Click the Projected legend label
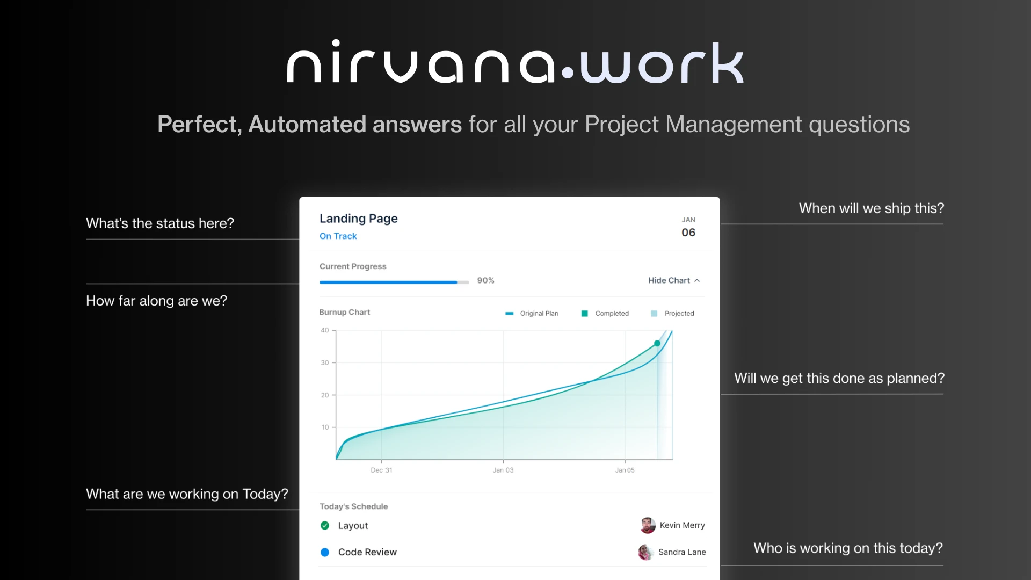Viewport: 1031px width, 580px height. (679, 314)
